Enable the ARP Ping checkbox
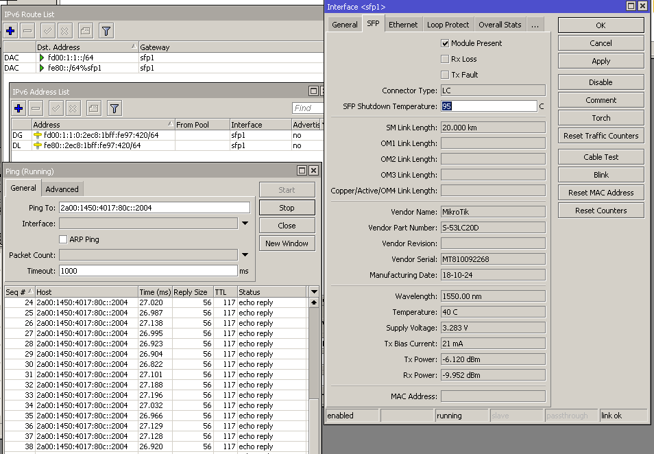The height and width of the screenshot is (454, 654). pyautogui.click(x=63, y=239)
